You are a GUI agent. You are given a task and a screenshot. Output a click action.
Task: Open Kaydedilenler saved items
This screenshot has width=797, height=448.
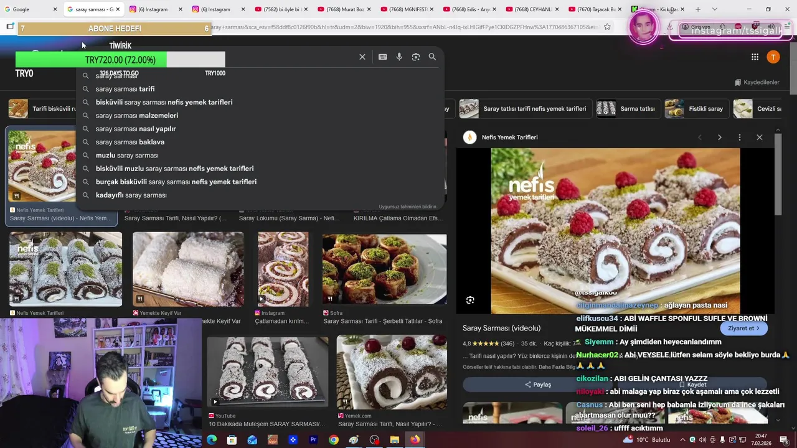point(757,82)
